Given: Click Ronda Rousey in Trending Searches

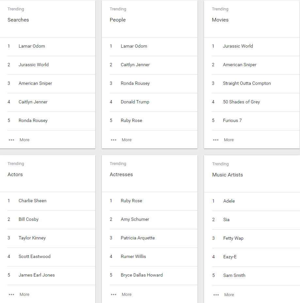Looking at the screenshot, I should pos(33,121).
